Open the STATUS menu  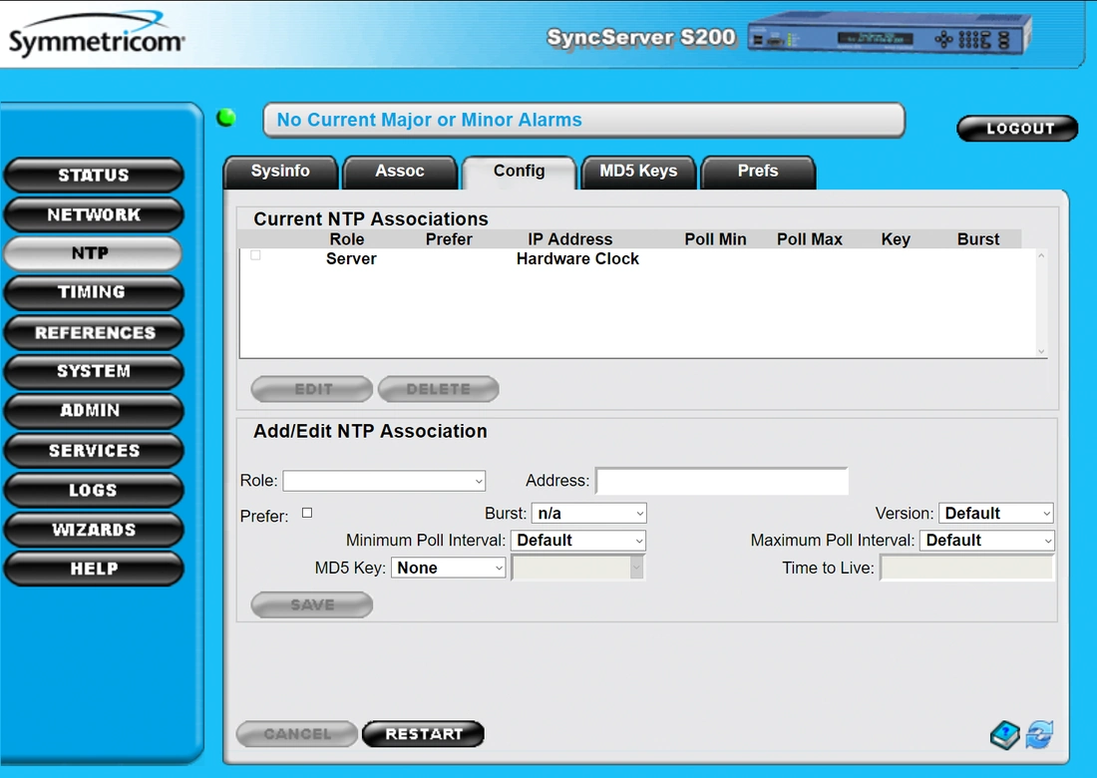[94, 175]
